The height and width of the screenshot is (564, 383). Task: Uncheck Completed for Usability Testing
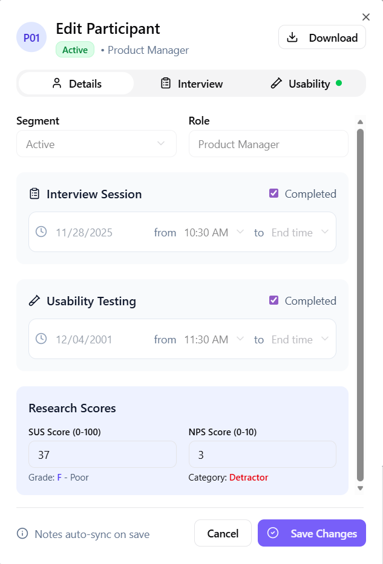(x=273, y=300)
